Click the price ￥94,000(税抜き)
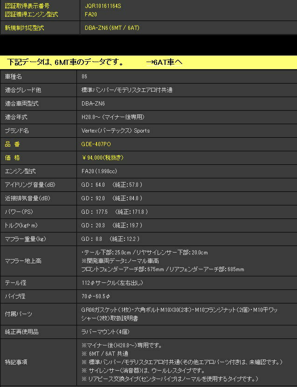The height and width of the screenshot is (387, 297). (102, 158)
